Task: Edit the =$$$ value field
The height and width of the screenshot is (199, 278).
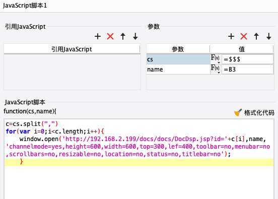Action: click(247, 59)
